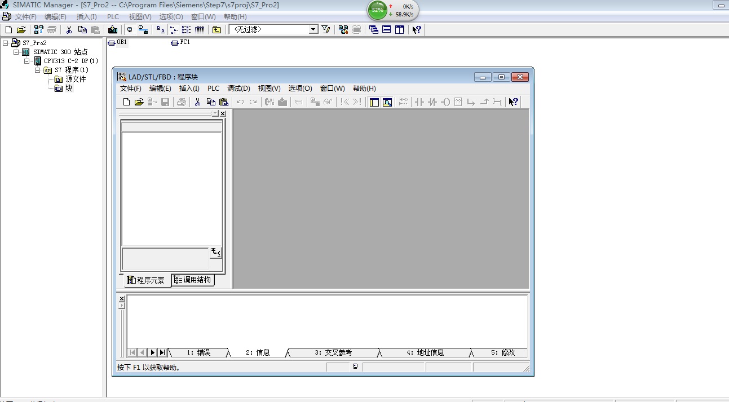This screenshot has height=402, width=729.
Task: Close the program elements side panel with X
Action: (x=223, y=113)
